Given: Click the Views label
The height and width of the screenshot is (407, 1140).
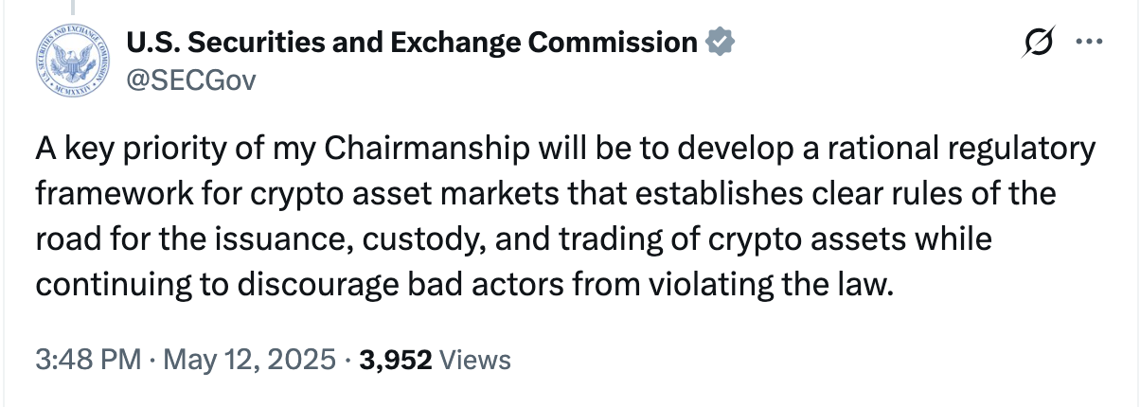Looking at the screenshot, I should click(x=476, y=360).
